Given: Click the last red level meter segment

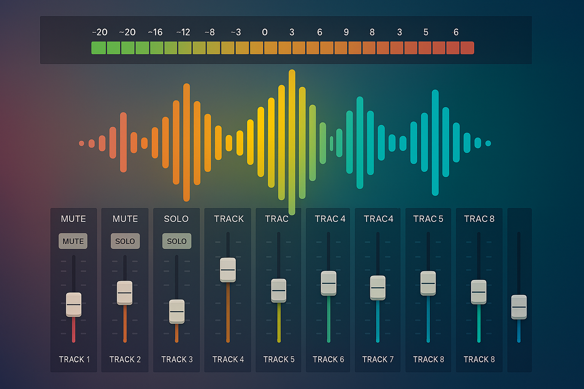Looking at the screenshot, I should click(x=467, y=48).
